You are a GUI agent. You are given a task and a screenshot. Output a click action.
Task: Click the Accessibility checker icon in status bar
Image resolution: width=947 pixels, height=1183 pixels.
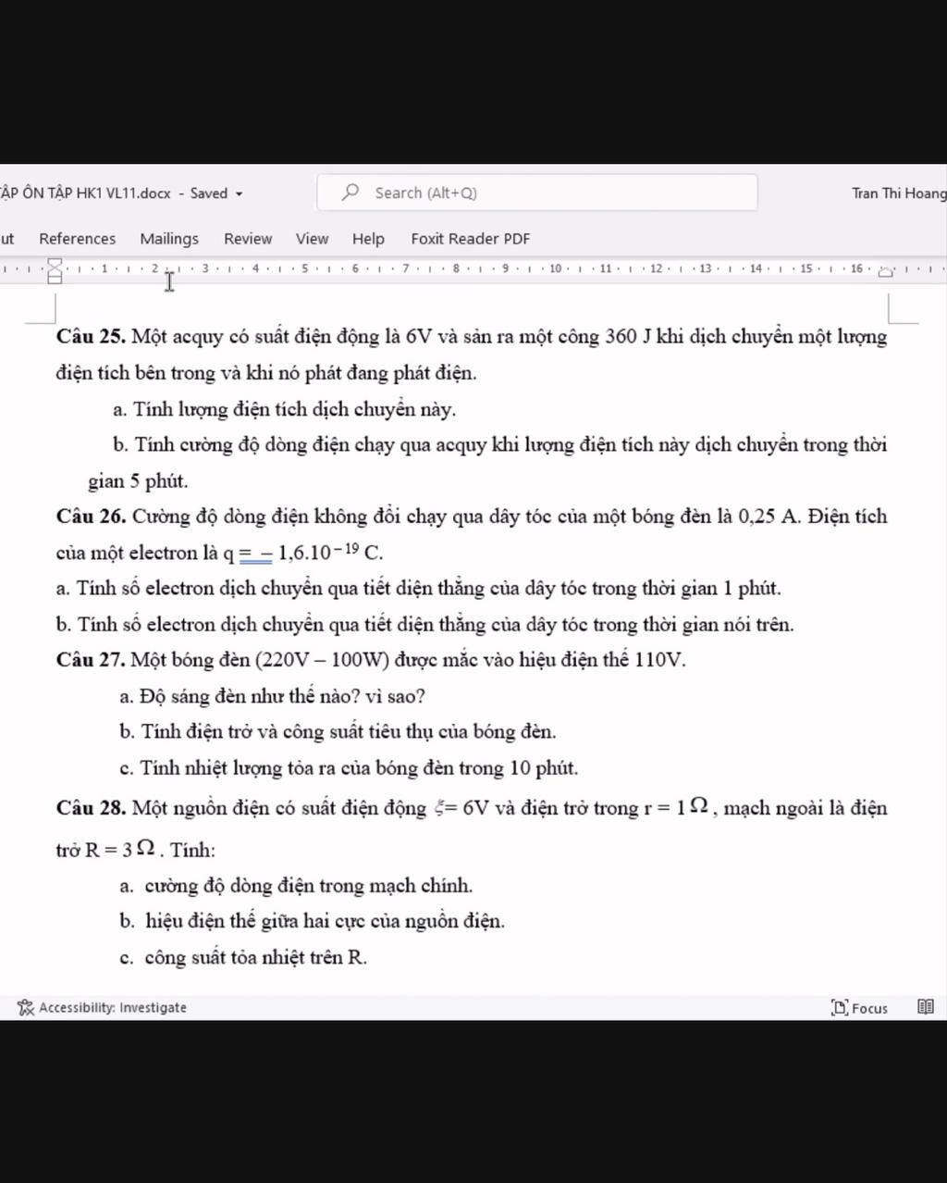pos(25,1007)
